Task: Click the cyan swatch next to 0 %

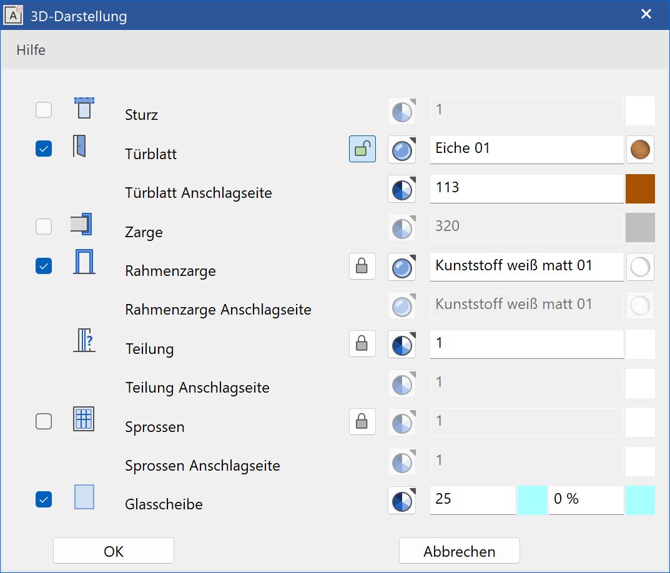Action: (640, 500)
